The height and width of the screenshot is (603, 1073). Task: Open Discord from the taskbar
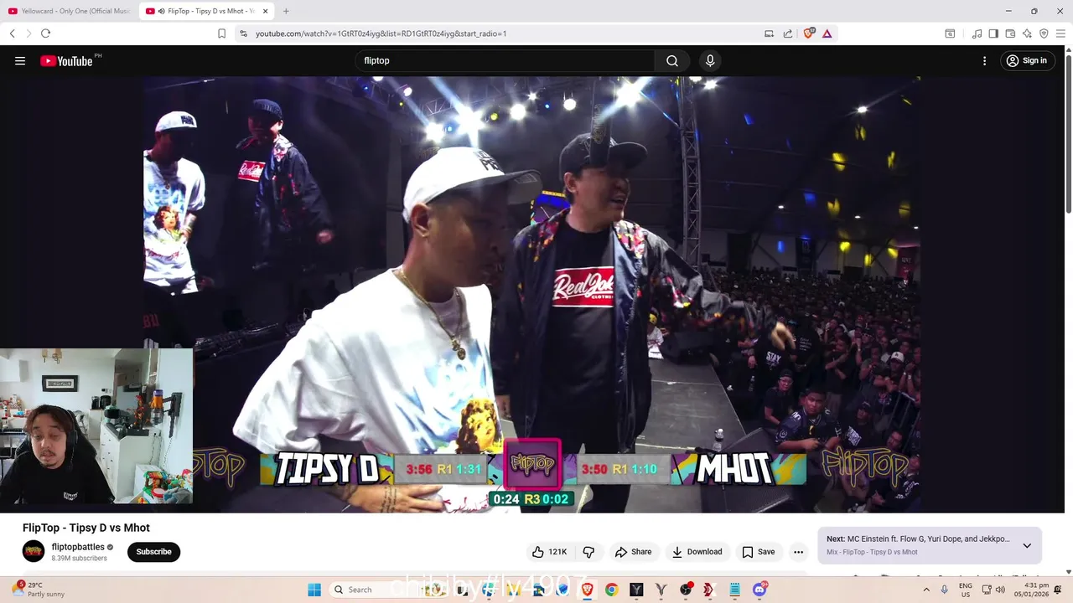(x=759, y=590)
